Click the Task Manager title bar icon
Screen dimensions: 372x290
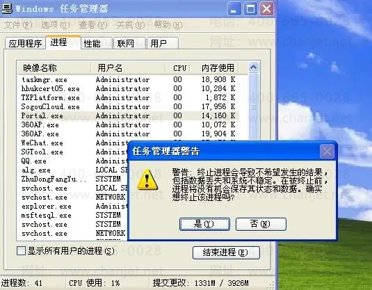click(x=7, y=8)
